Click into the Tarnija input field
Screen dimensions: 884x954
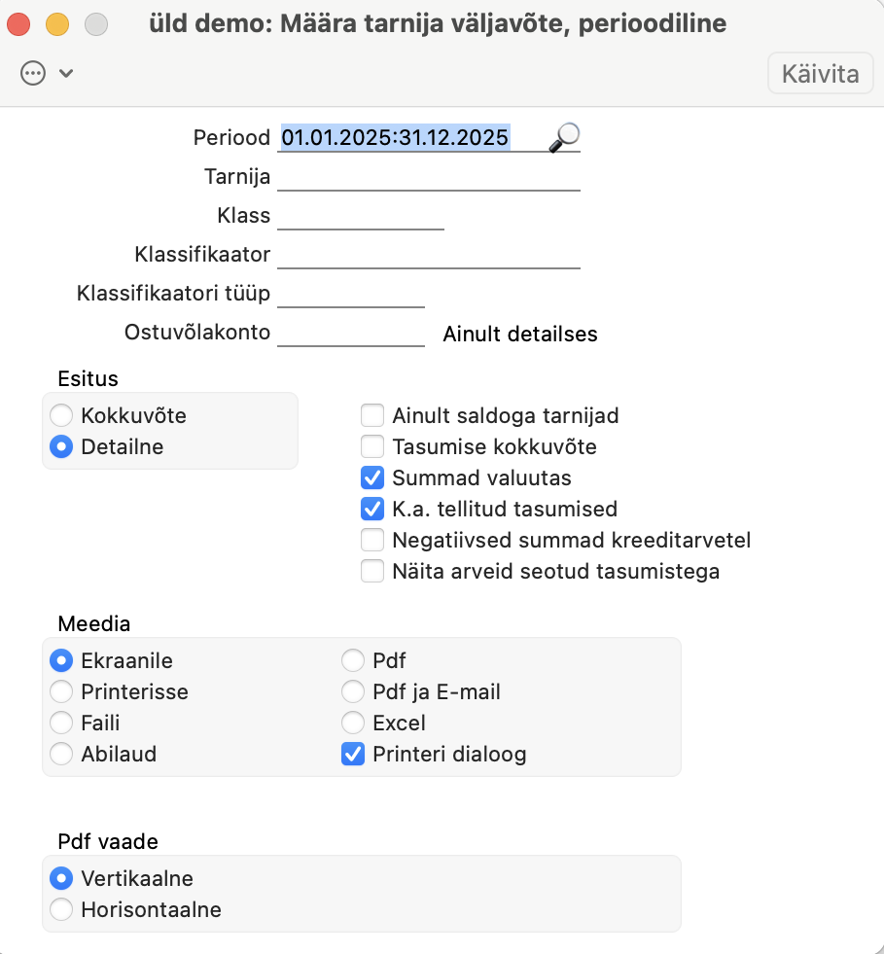[x=428, y=178]
